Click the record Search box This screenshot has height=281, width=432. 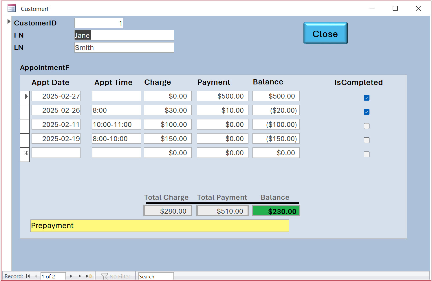point(156,276)
